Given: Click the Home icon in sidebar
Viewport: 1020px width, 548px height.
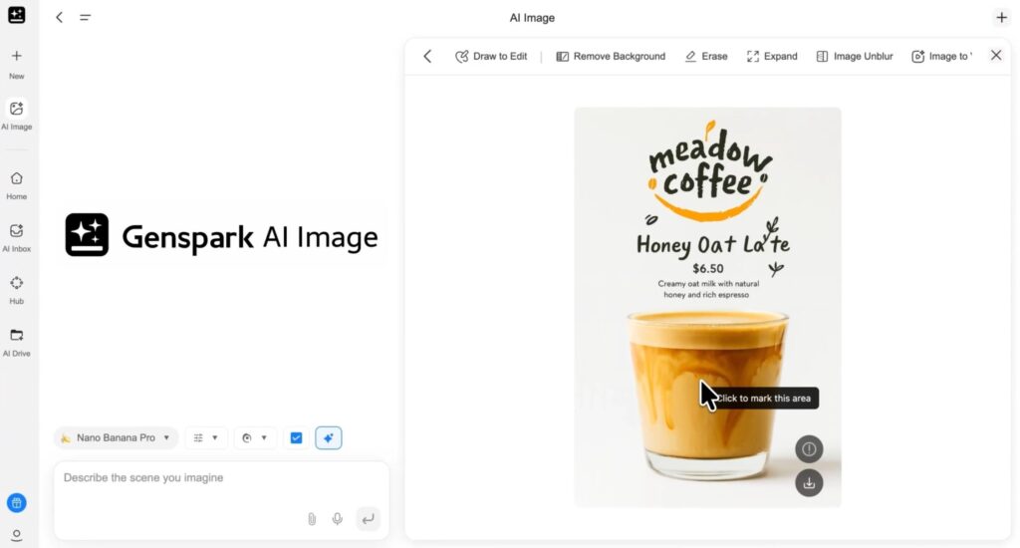Looking at the screenshot, I should pos(17,179).
